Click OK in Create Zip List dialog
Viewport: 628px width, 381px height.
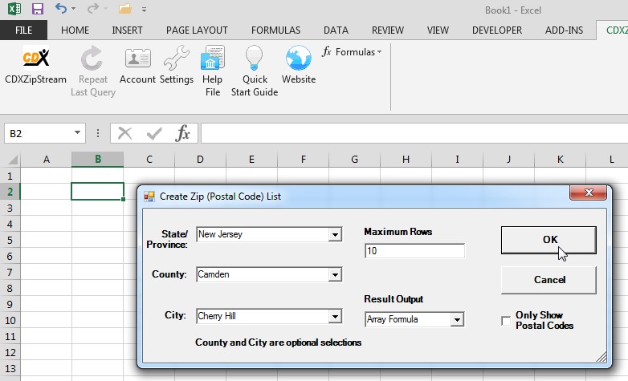pyautogui.click(x=548, y=240)
